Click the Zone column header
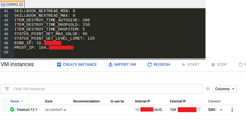The height and width of the screenshot is (121, 246). pyautogui.click(x=49, y=101)
